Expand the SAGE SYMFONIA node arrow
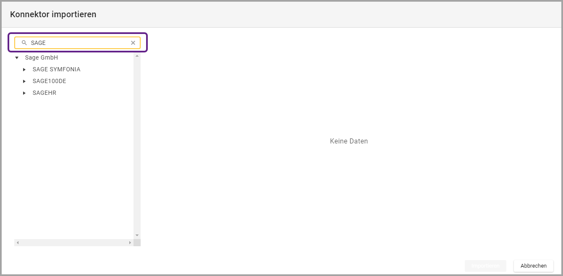The width and height of the screenshot is (563, 276). pos(24,70)
